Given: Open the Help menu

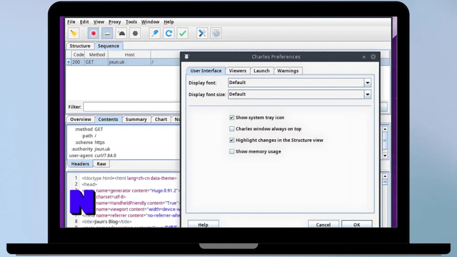Looking at the screenshot, I should click(x=168, y=22).
